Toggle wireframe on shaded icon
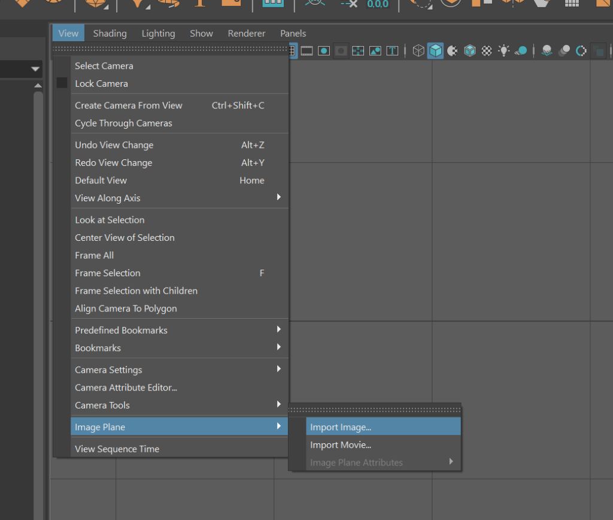613x520 pixels. point(470,51)
